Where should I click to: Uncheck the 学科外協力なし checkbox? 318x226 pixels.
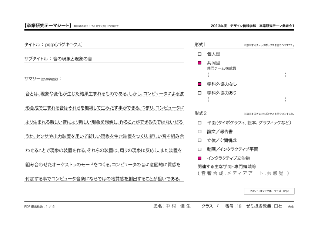click(x=200, y=84)
